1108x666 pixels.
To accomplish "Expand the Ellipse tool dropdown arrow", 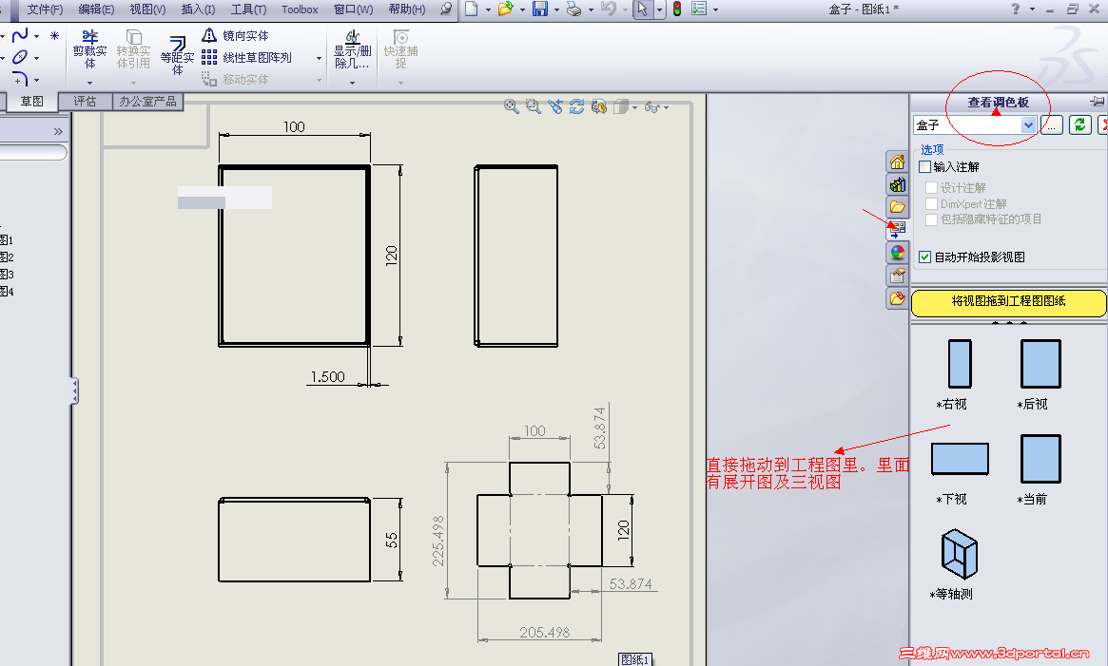I will pos(37,58).
